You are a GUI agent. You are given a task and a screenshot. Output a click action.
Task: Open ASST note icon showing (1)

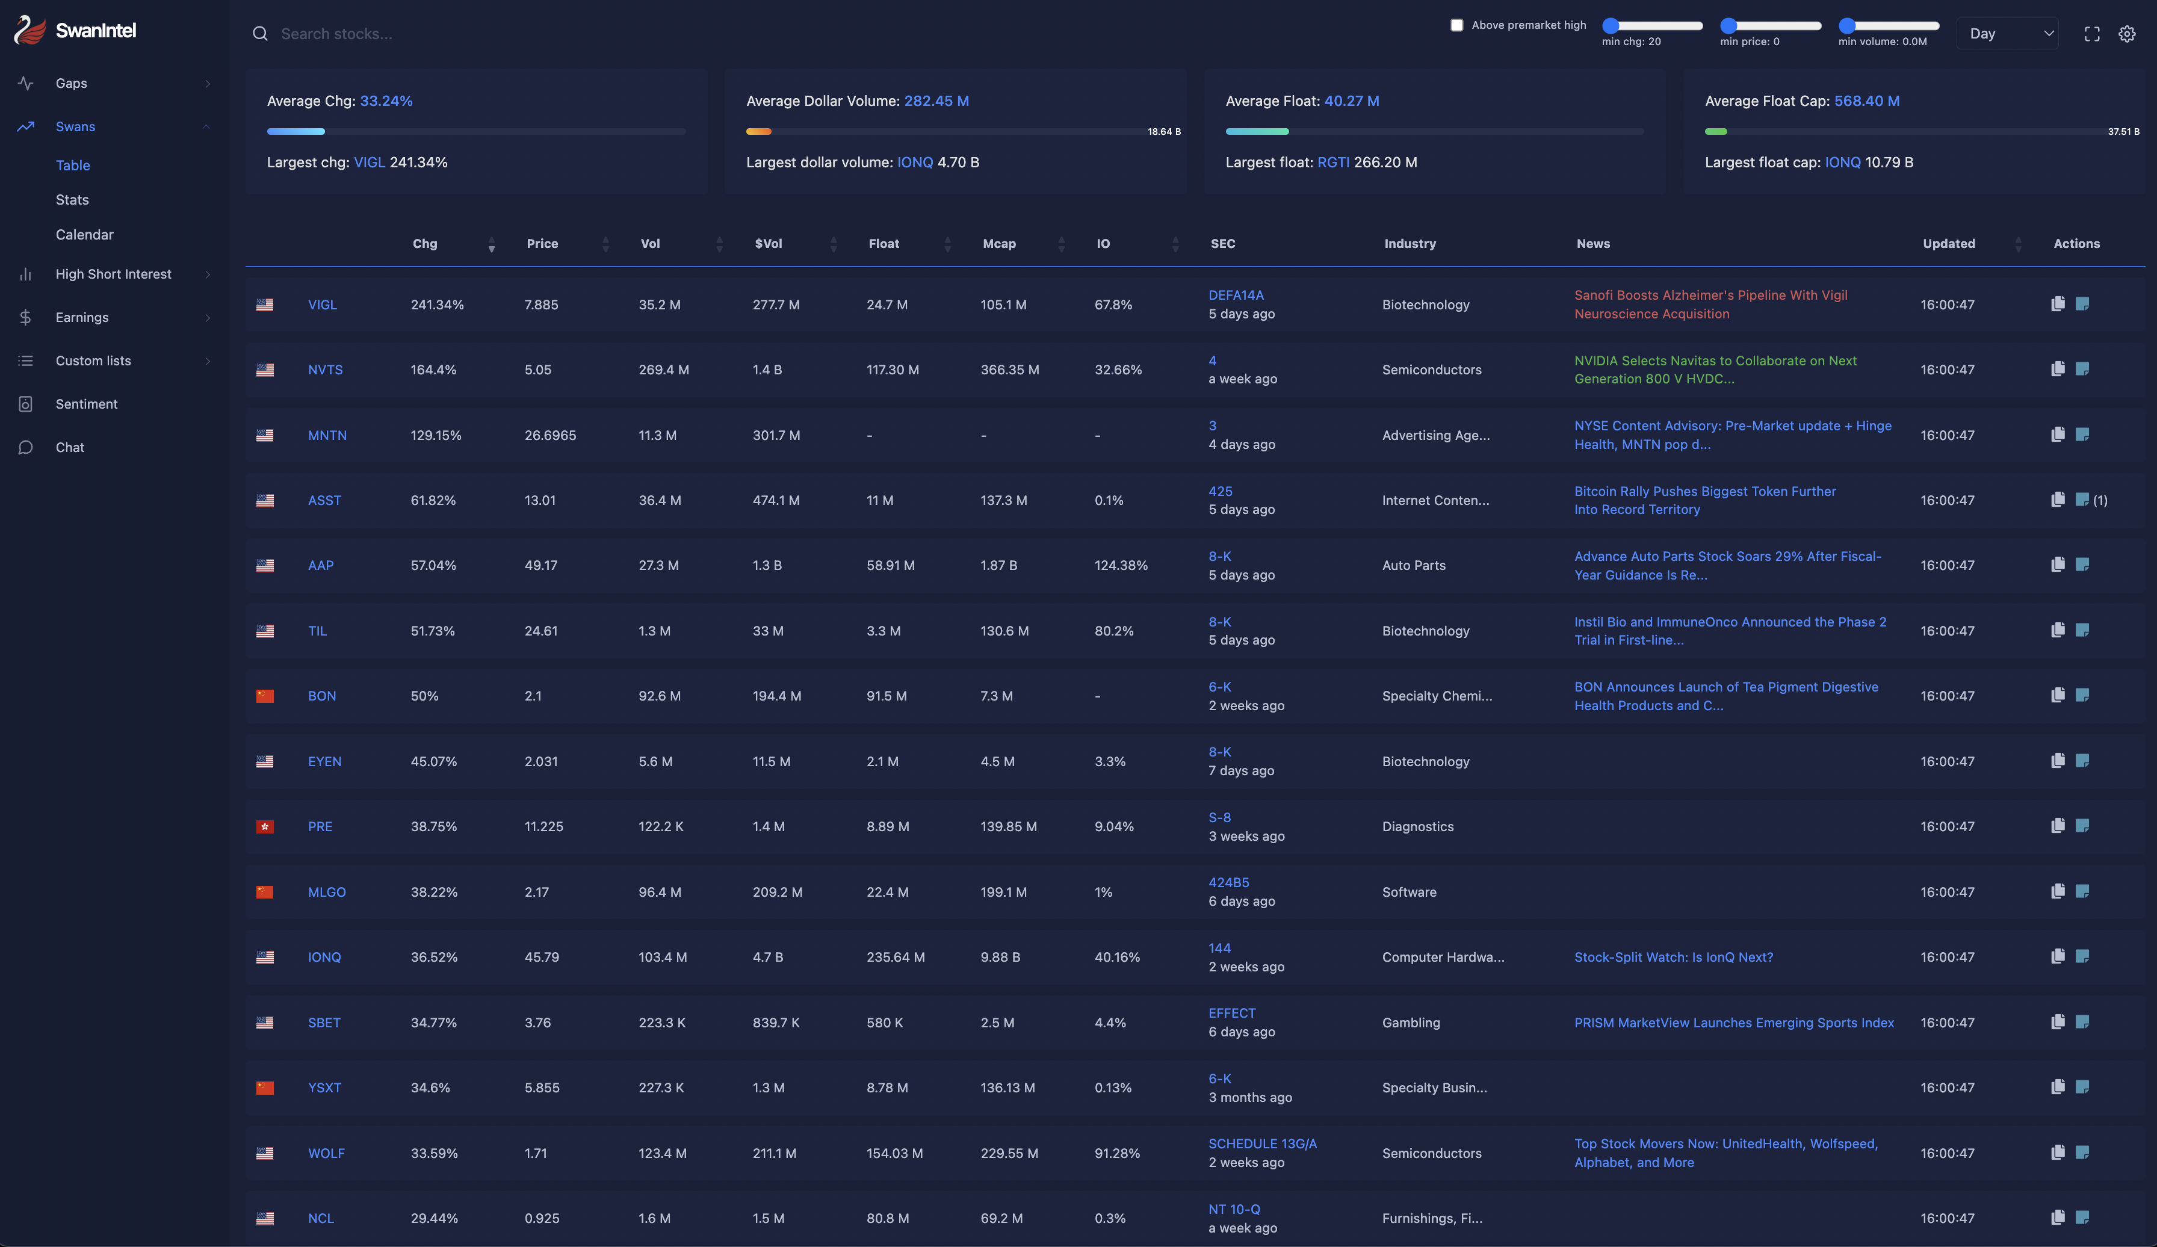[x=2082, y=500]
